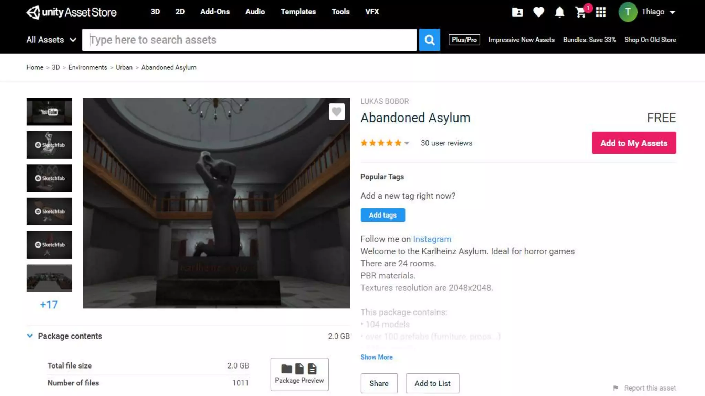This screenshot has width=705, height=396.
Task: Open the shopping cart icon
Action: tap(581, 12)
